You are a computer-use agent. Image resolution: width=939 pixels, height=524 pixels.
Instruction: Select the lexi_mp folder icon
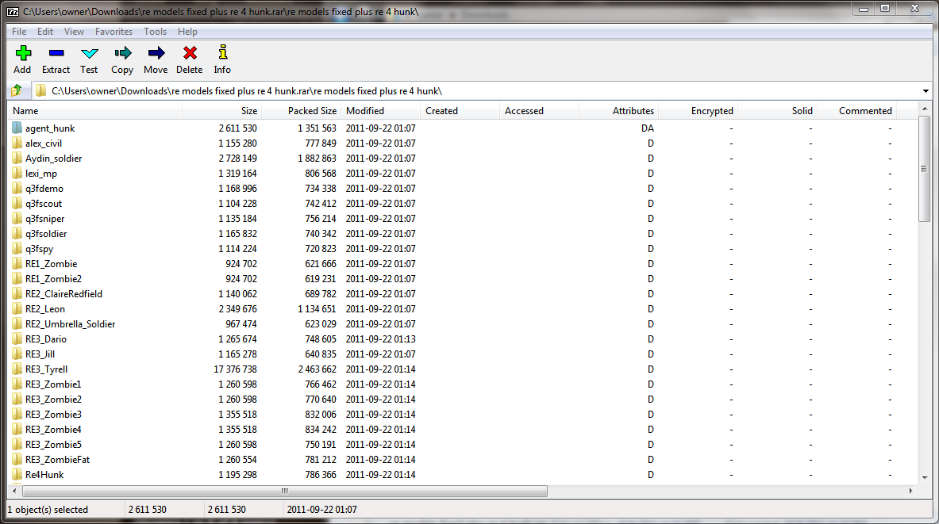click(x=17, y=174)
